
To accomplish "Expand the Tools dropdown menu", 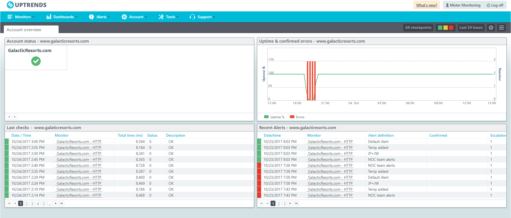I will 169,17.
